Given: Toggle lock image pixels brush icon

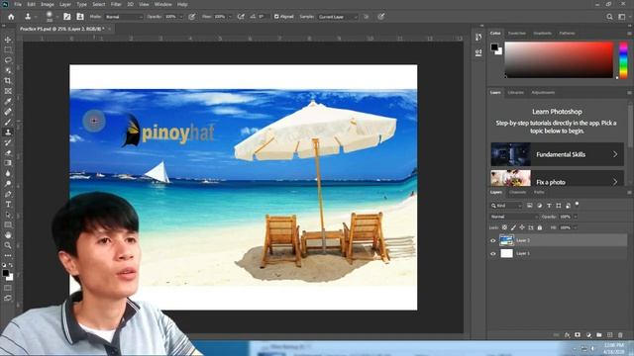Looking at the screenshot, I should pyautogui.click(x=513, y=227).
